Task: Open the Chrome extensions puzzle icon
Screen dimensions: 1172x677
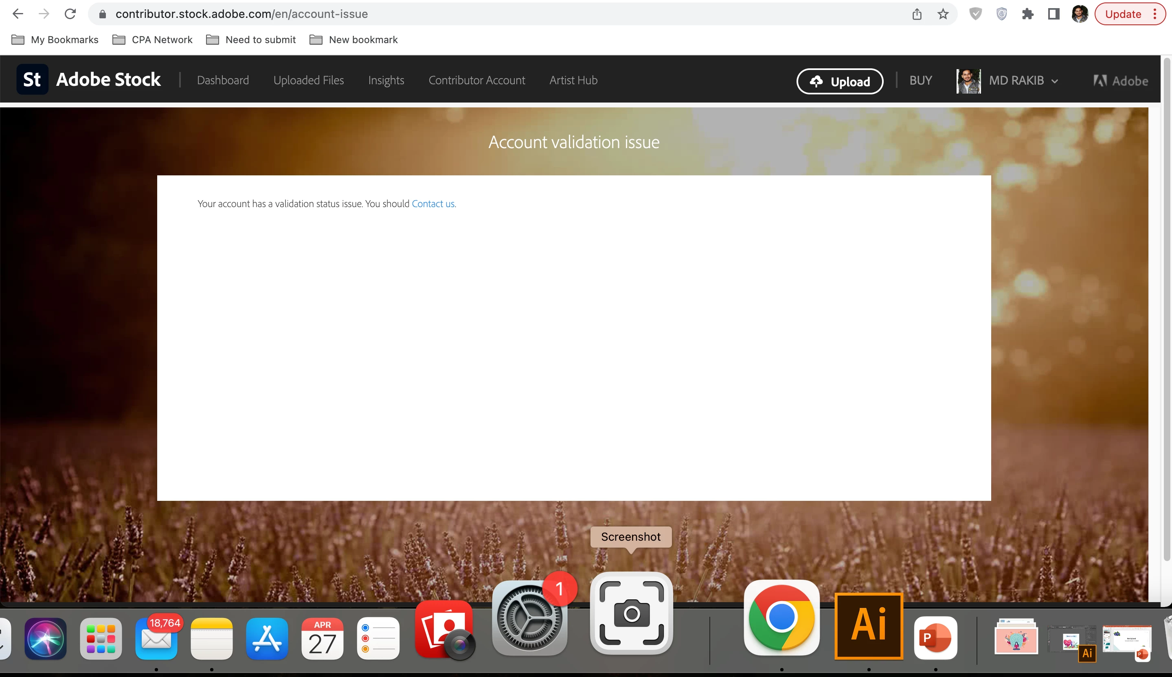Action: (x=1027, y=14)
